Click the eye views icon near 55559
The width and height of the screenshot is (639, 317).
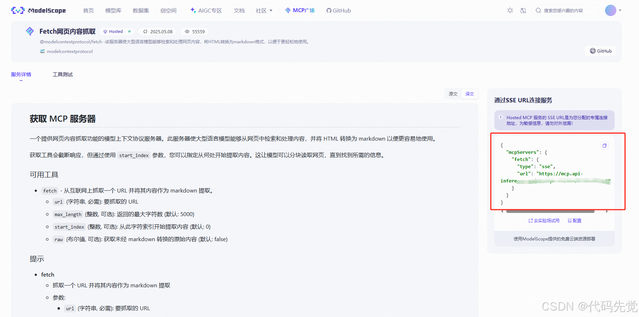click(x=187, y=31)
